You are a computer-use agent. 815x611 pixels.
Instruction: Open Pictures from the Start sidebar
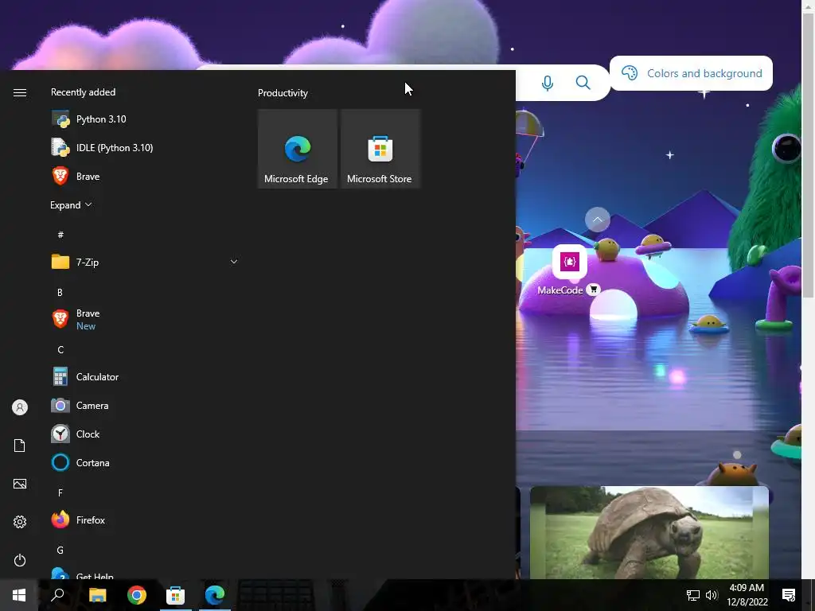pyautogui.click(x=20, y=484)
